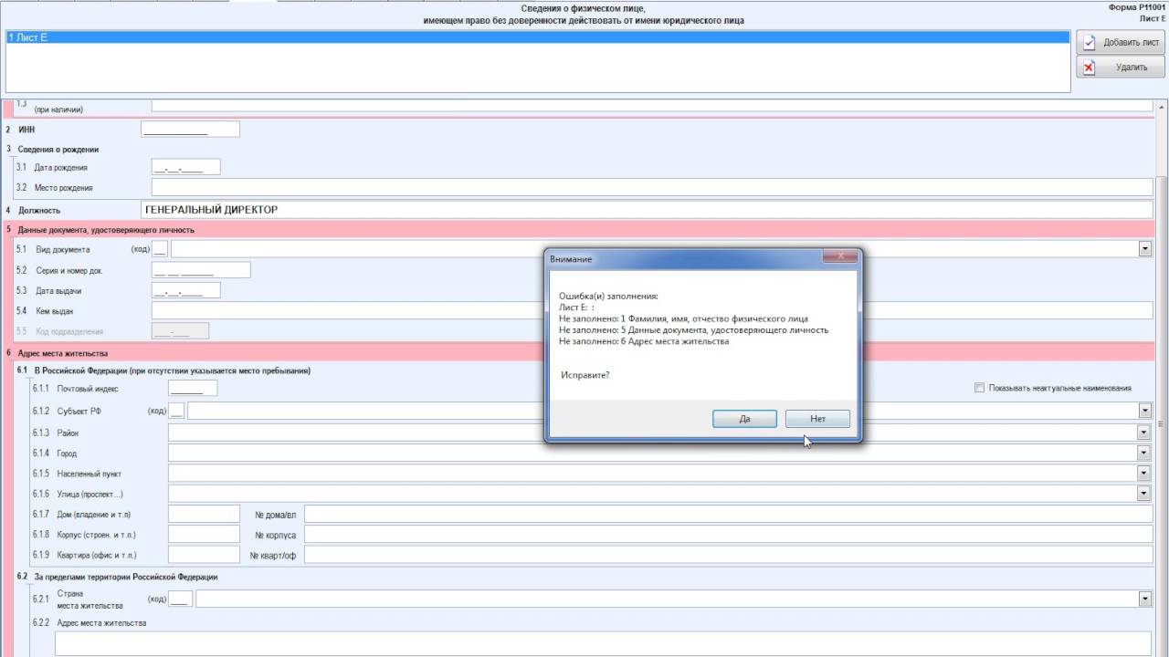Click the Добавить лист button
The image size is (1169, 657).
tap(1120, 42)
